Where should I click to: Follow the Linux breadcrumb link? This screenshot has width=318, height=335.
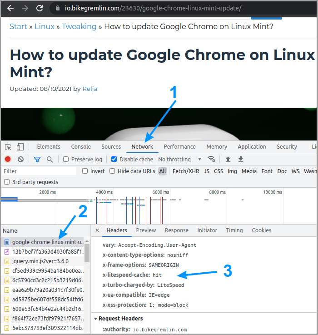(45, 26)
